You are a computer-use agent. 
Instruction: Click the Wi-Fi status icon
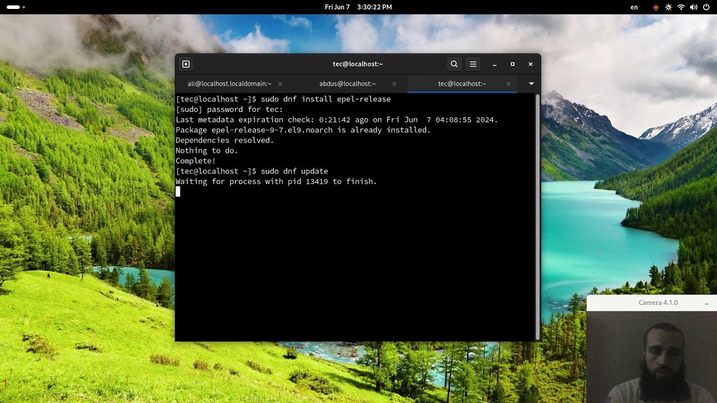coord(681,7)
